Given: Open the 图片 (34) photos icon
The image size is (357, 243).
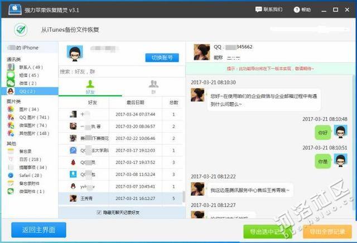Looking at the screenshot, I should click(x=11, y=109).
